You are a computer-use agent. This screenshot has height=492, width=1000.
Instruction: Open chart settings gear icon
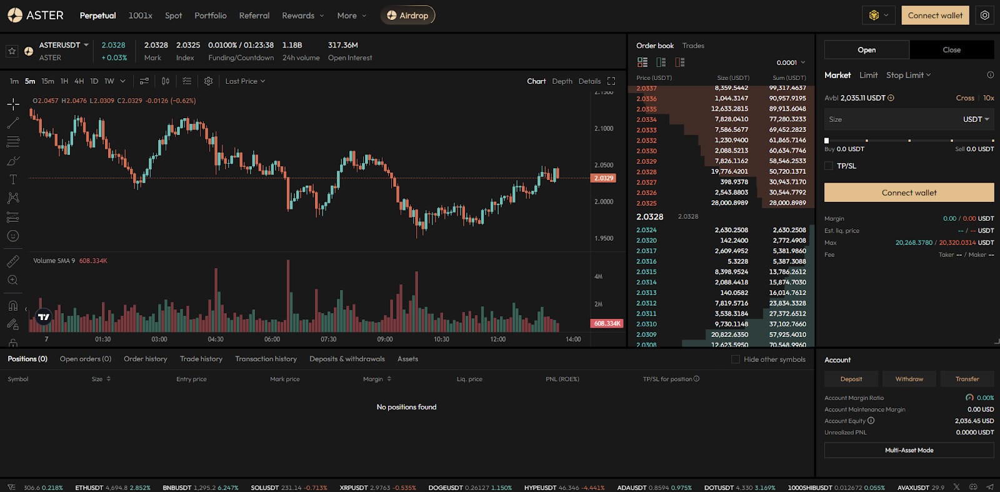[x=209, y=81]
